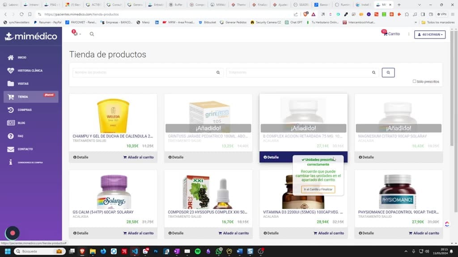Click the Solaray GS Calm image

pyautogui.click(x=114, y=192)
